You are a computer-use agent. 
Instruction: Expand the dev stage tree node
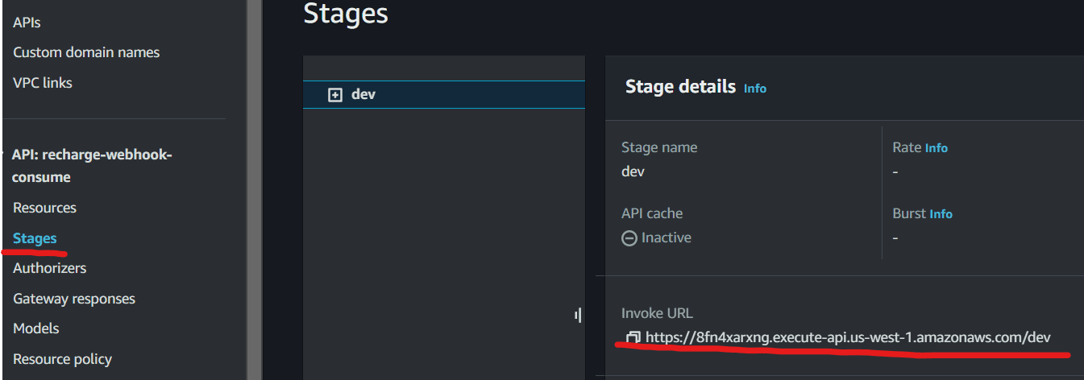pos(335,95)
